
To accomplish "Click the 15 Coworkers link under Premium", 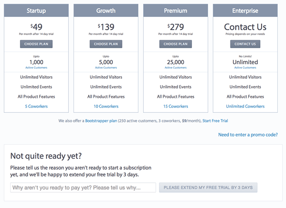I will point(176,106).
